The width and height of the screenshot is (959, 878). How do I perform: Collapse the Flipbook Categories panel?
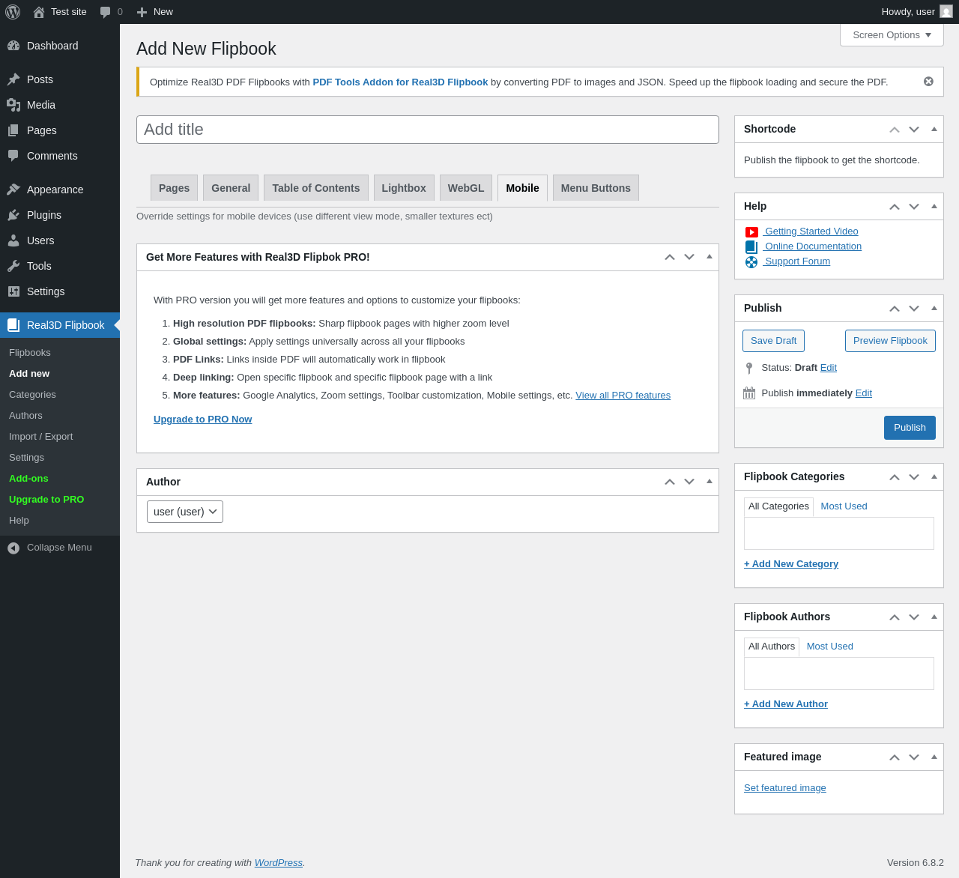(x=934, y=476)
